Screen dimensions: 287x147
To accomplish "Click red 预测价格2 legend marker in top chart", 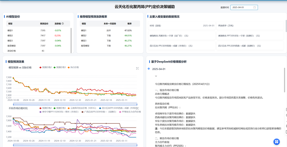I will pyautogui.click(x=41, y=67).
